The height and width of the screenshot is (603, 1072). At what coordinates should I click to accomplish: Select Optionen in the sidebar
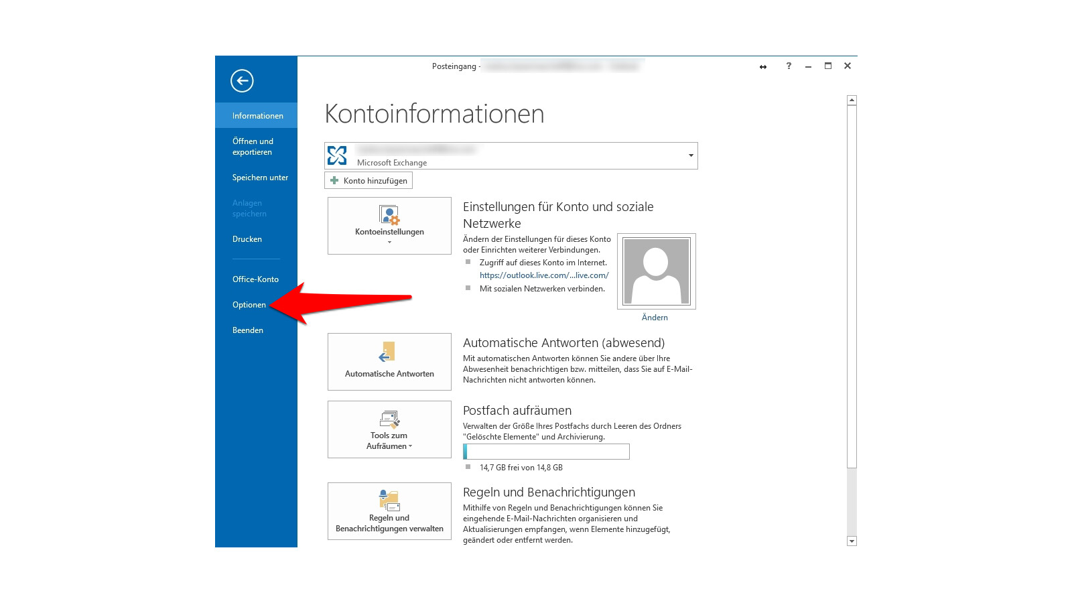249,305
